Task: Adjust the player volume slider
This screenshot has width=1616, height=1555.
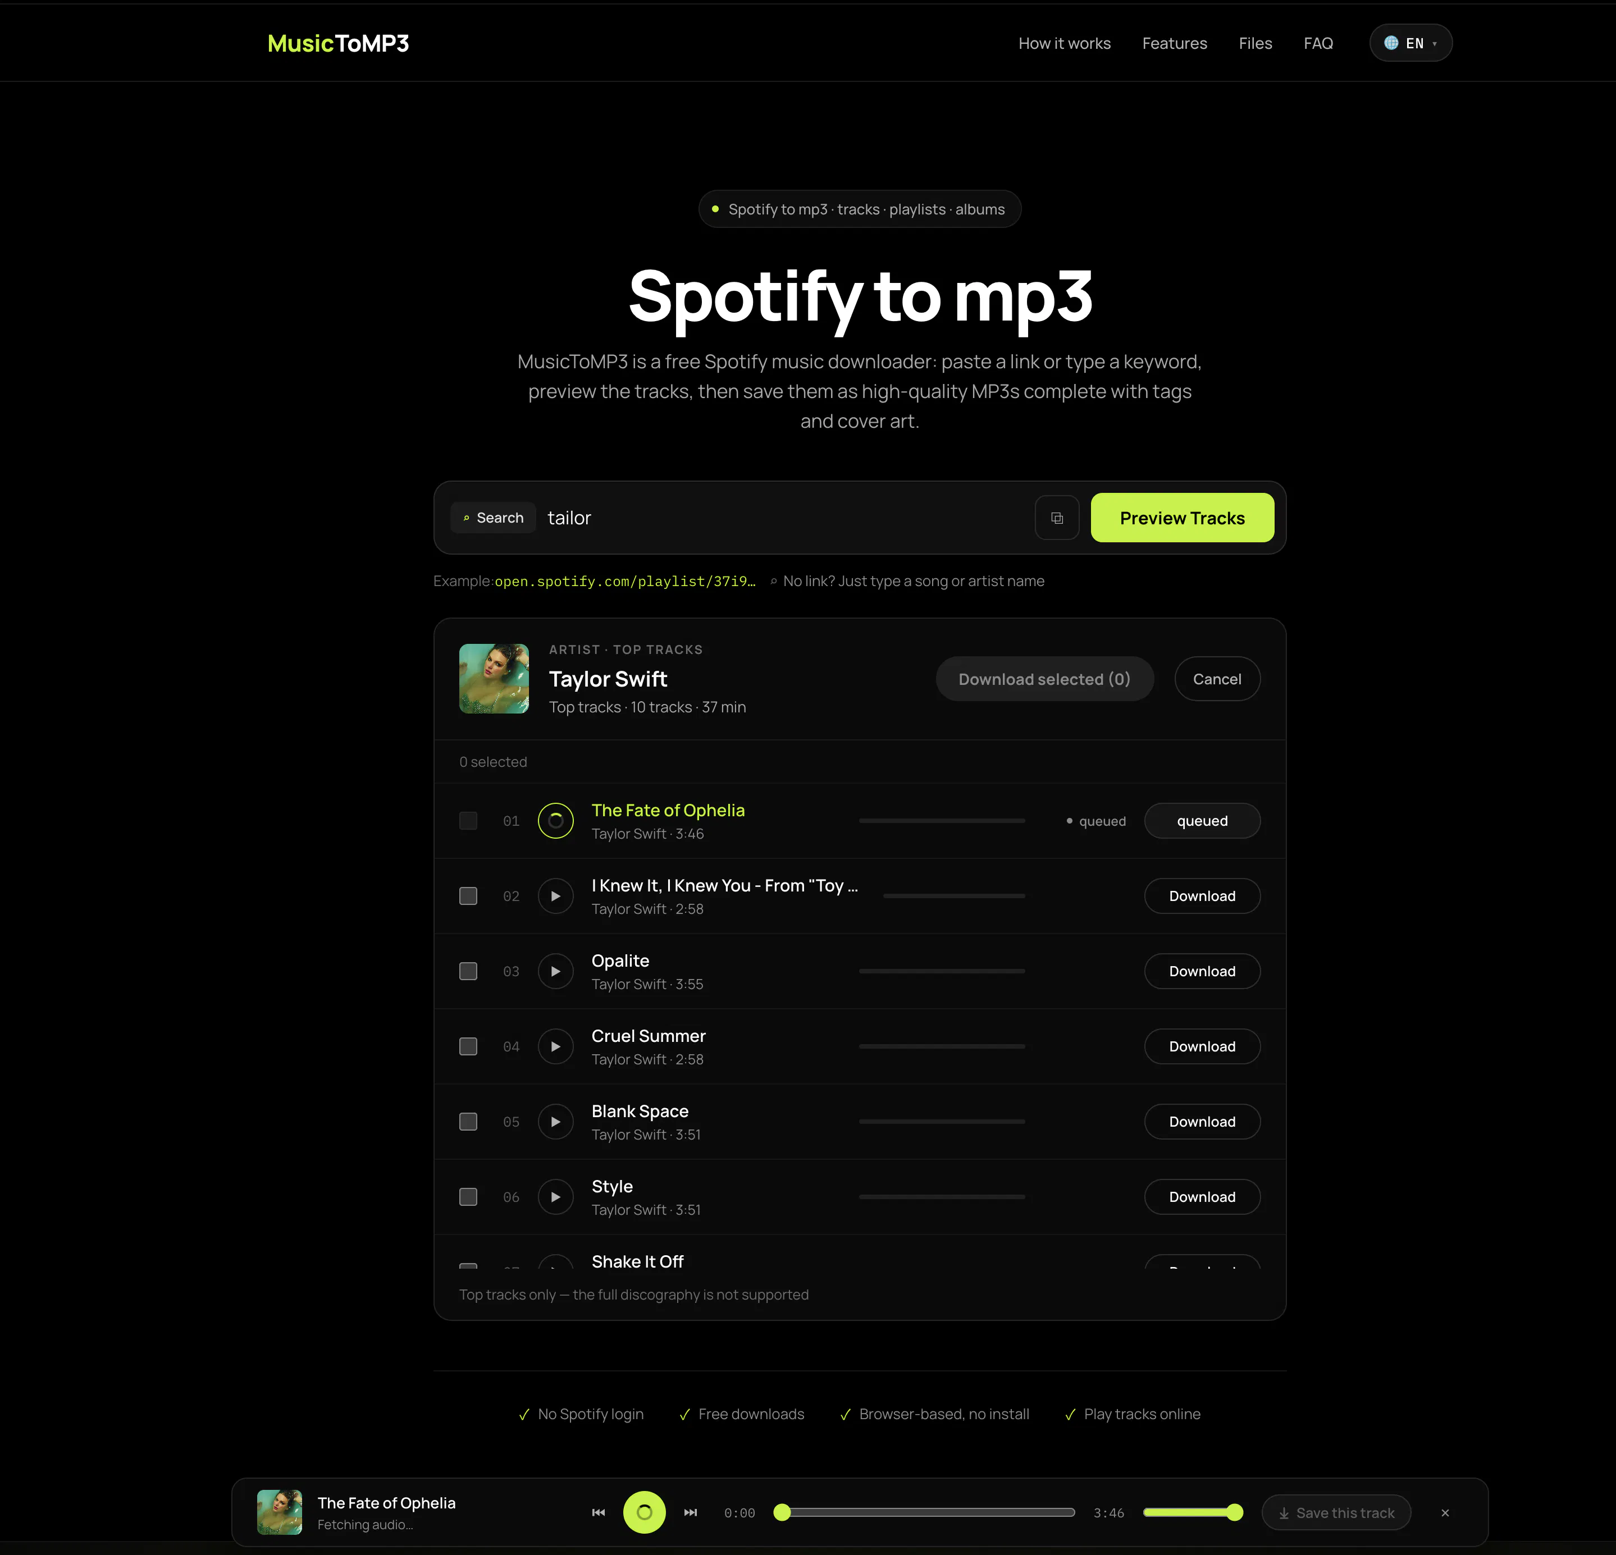Action: tap(1192, 1512)
